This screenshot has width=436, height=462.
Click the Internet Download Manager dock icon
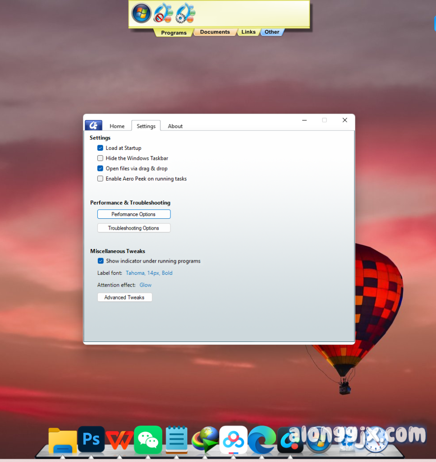coord(205,439)
